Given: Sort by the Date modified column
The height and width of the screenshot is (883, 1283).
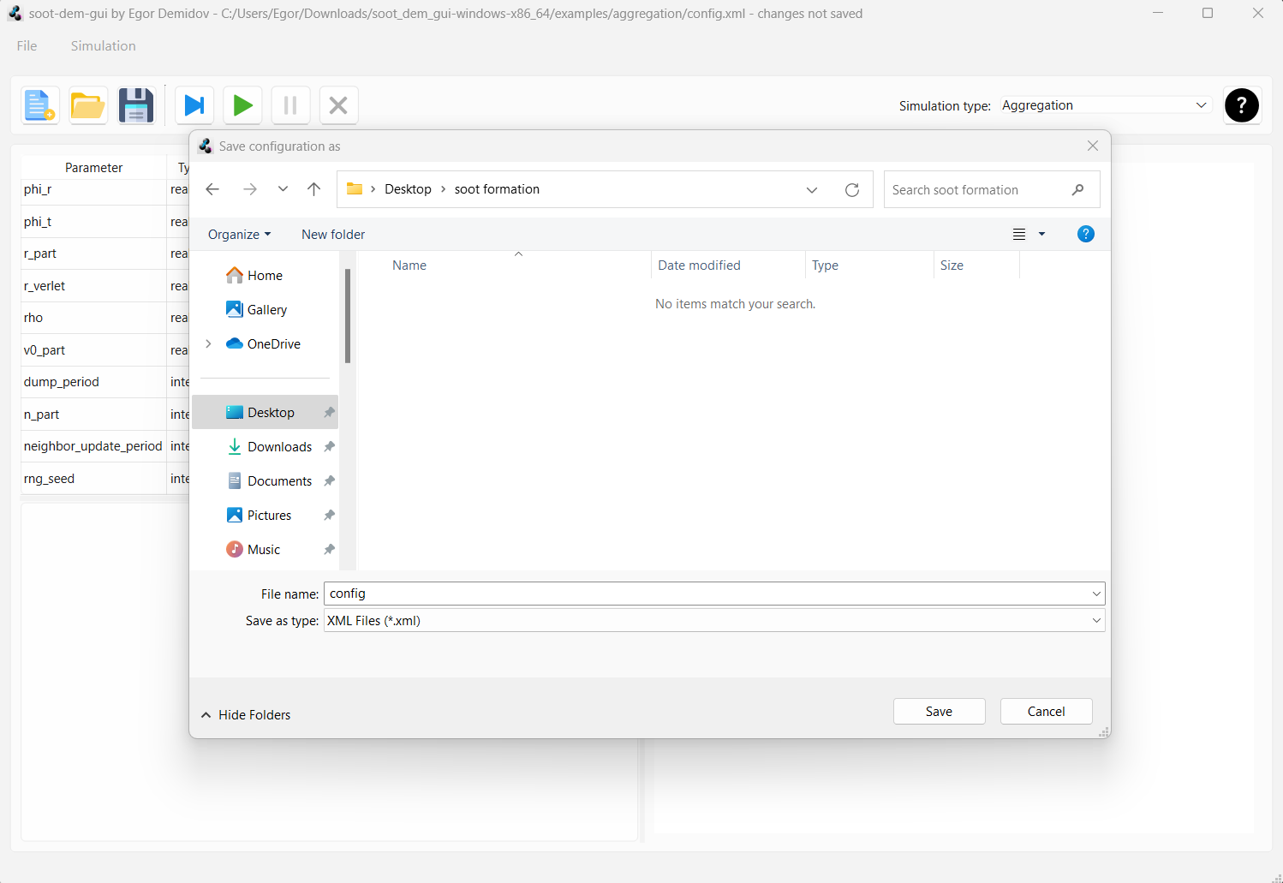Looking at the screenshot, I should pyautogui.click(x=728, y=265).
